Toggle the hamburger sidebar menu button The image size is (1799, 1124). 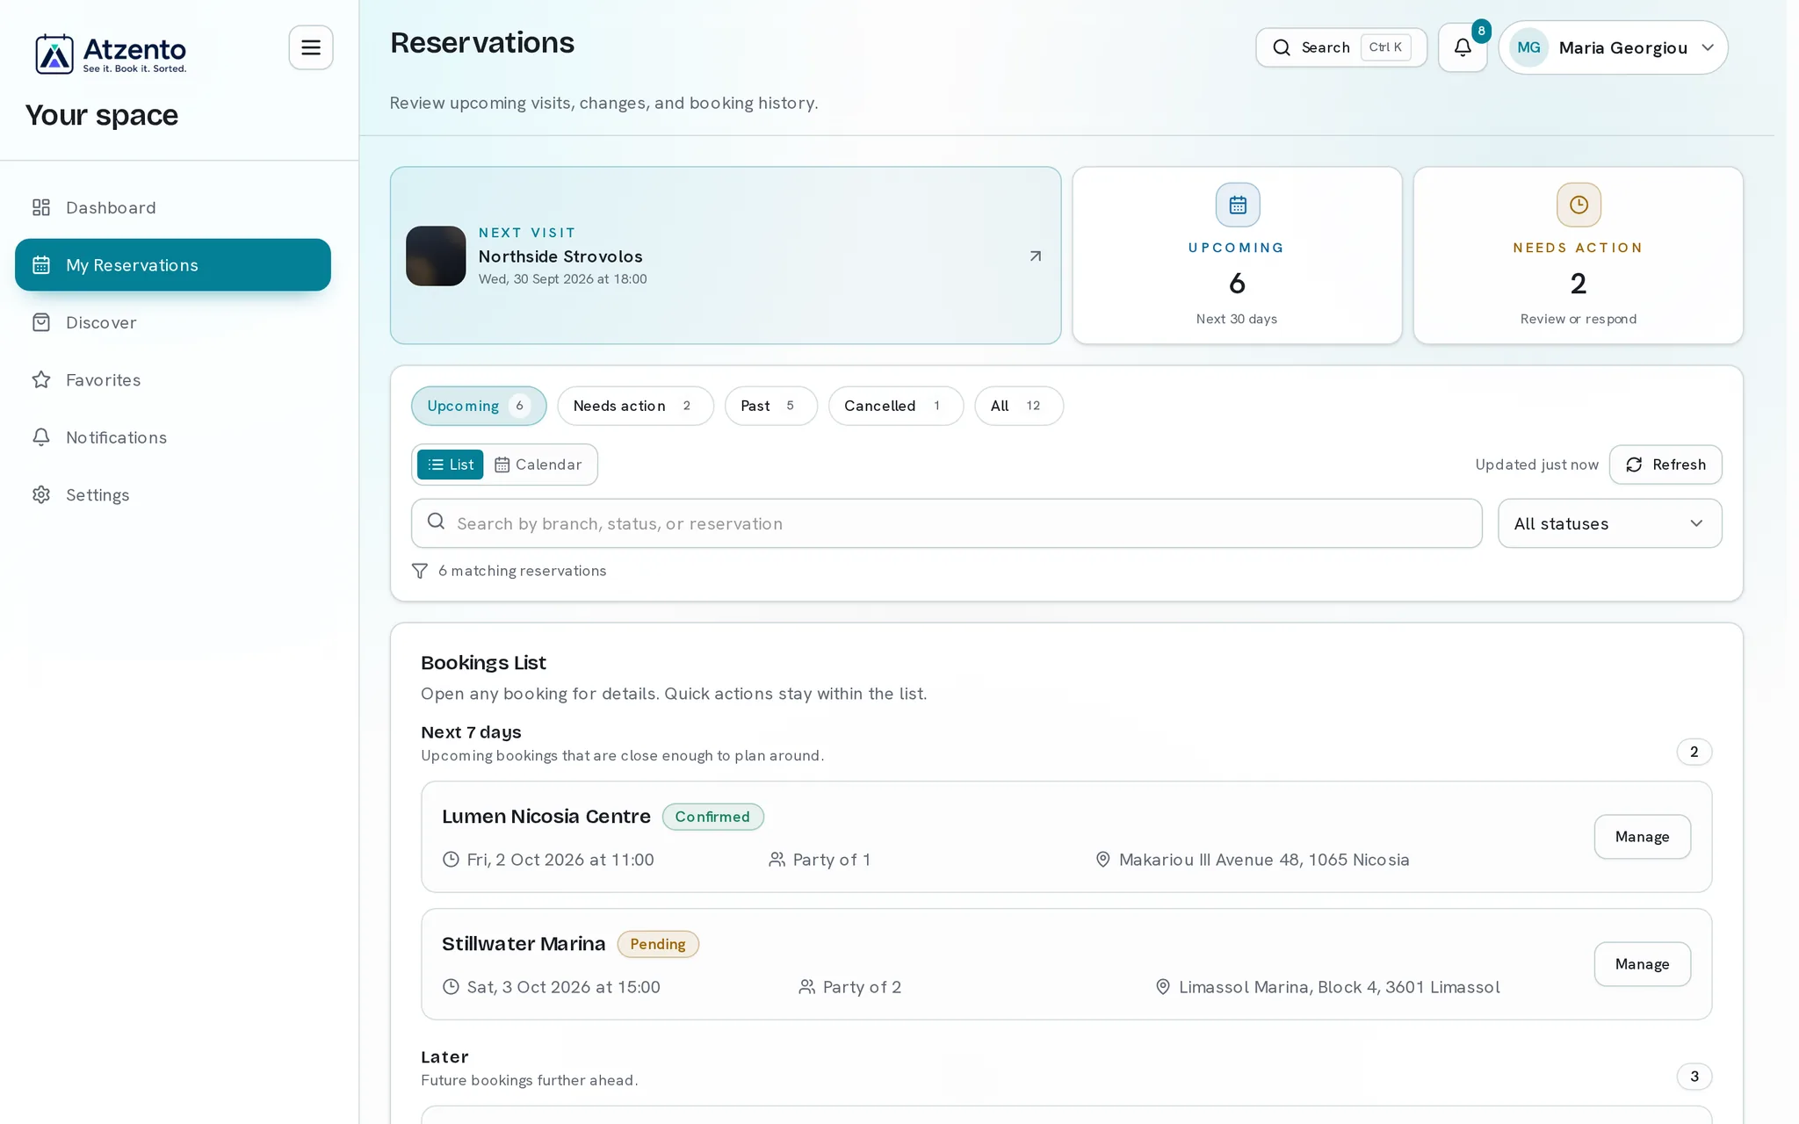311,47
